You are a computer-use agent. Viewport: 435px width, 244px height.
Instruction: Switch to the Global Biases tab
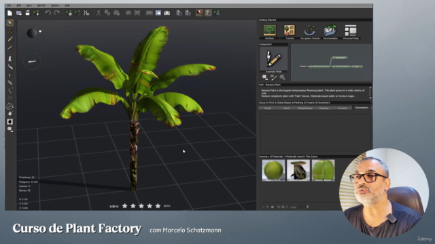[305, 108]
